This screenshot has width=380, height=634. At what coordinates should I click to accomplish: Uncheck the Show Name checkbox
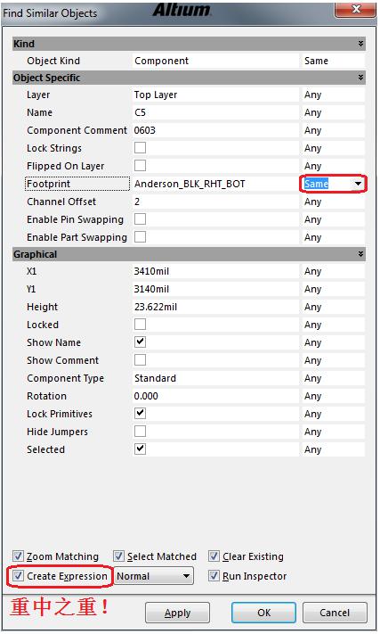click(140, 342)
